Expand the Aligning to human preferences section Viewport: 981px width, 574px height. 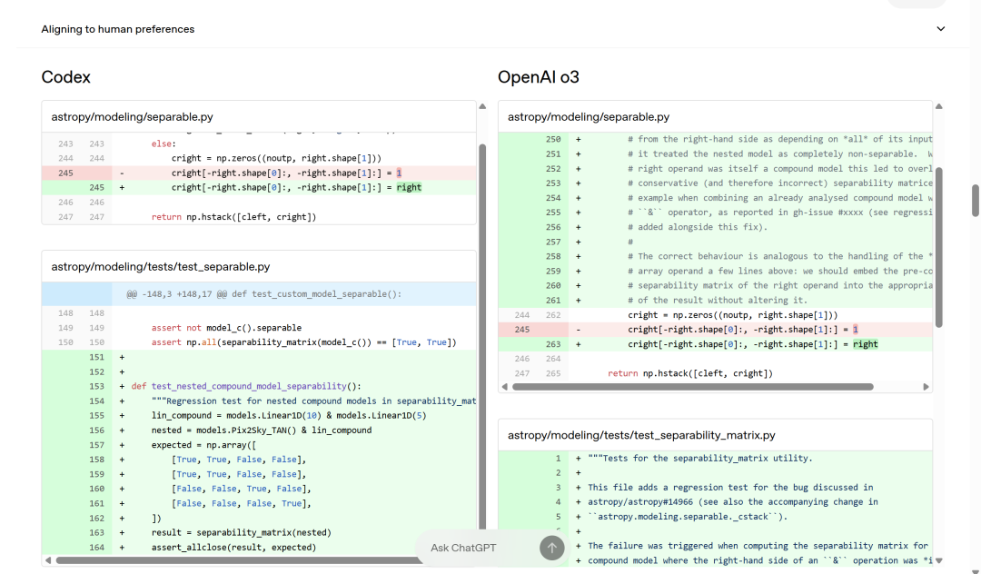493,29
